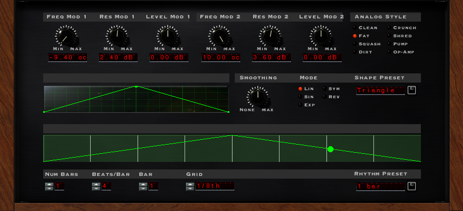
Task: Increase Num Bars with up arrow
Action: [x=49, y=185]
